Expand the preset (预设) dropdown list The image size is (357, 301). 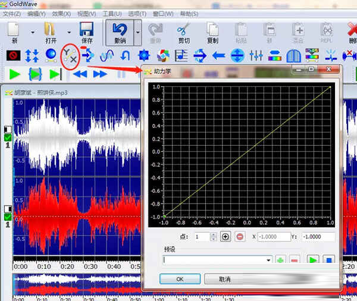coord(269,261)
